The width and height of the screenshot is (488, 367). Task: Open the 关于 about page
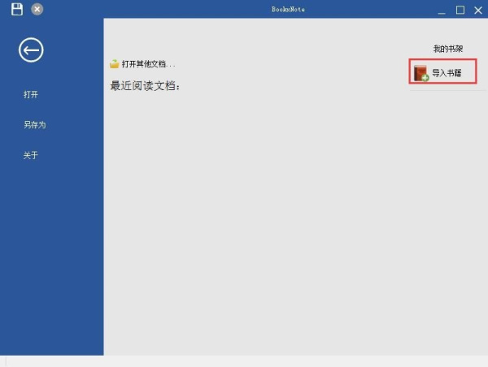[31, 155]
